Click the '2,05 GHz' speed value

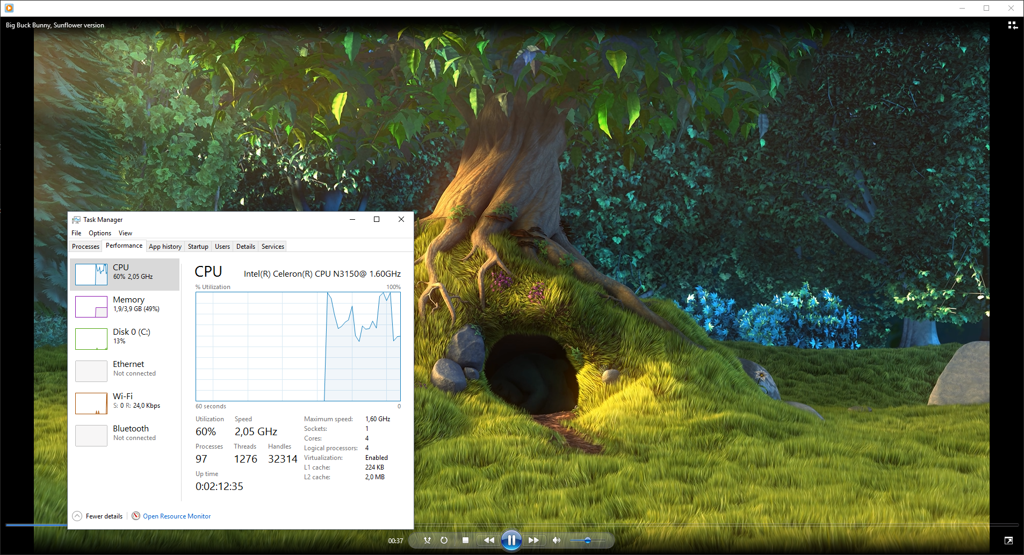[x=256, y=431]
